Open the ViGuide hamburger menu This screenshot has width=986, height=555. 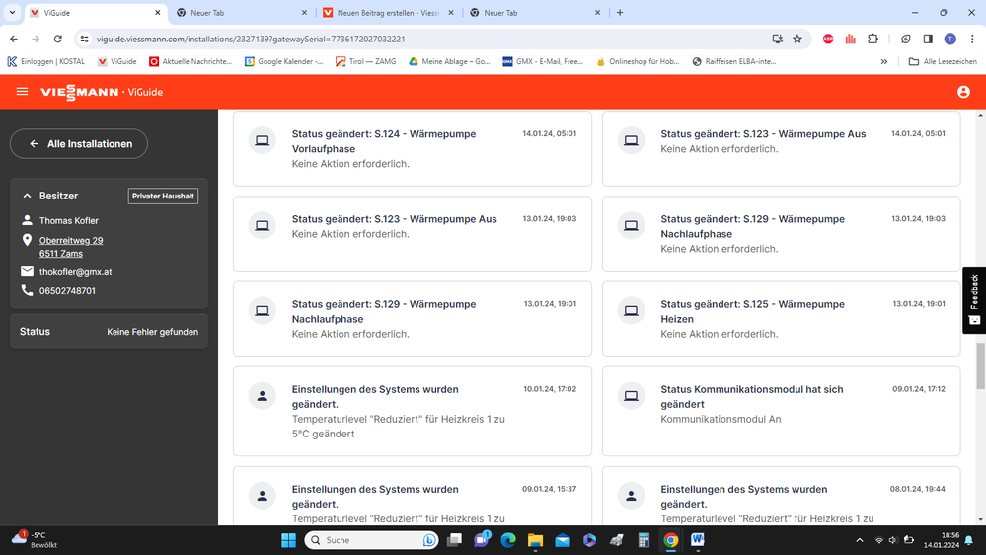(x=22, y=92)
